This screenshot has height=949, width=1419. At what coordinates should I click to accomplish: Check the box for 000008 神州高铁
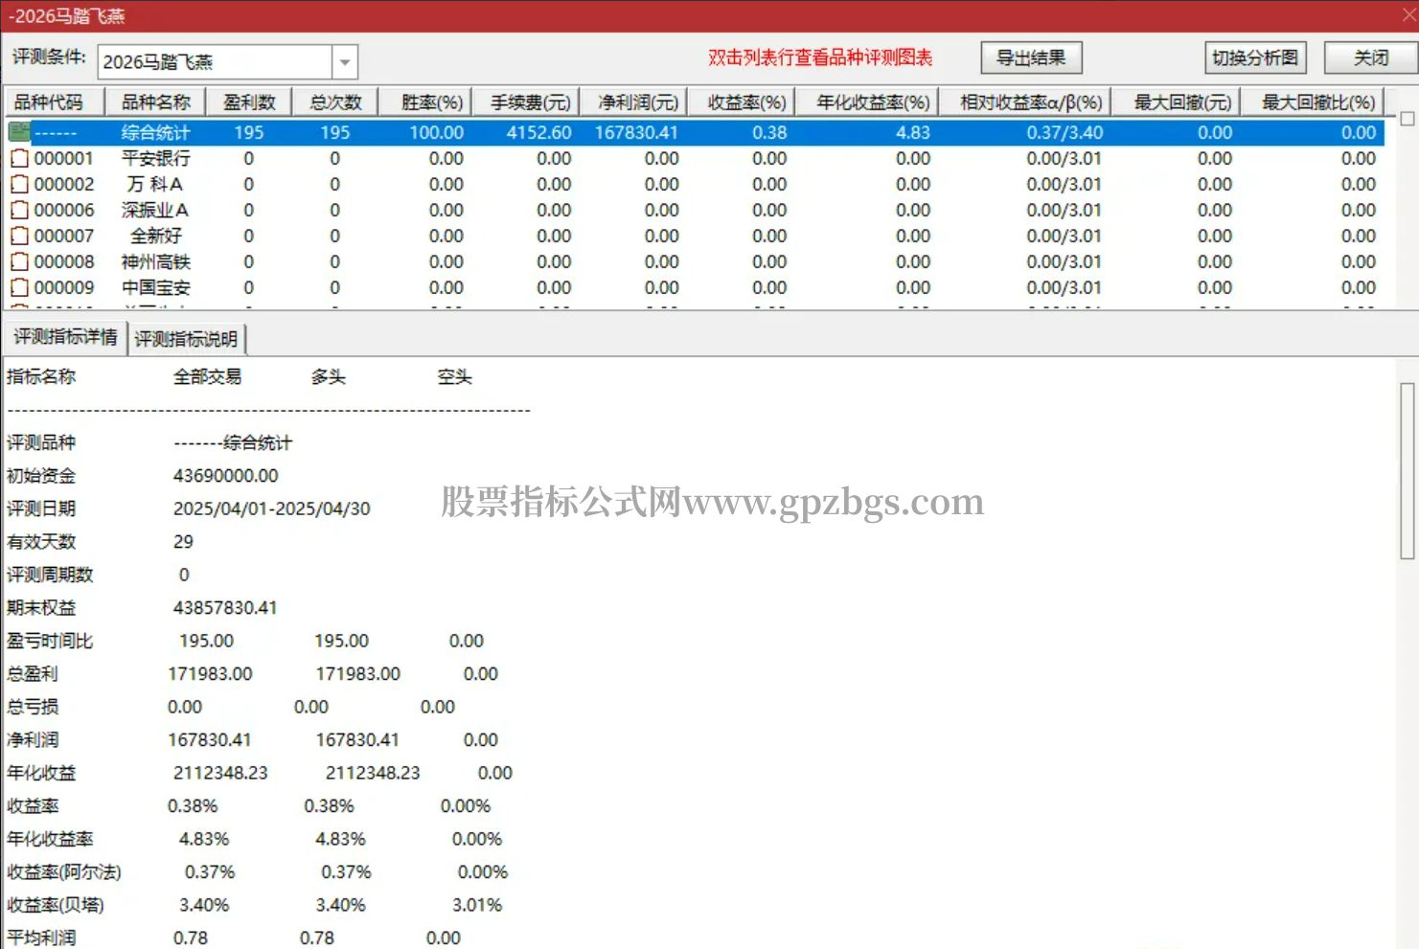point(19,262)
